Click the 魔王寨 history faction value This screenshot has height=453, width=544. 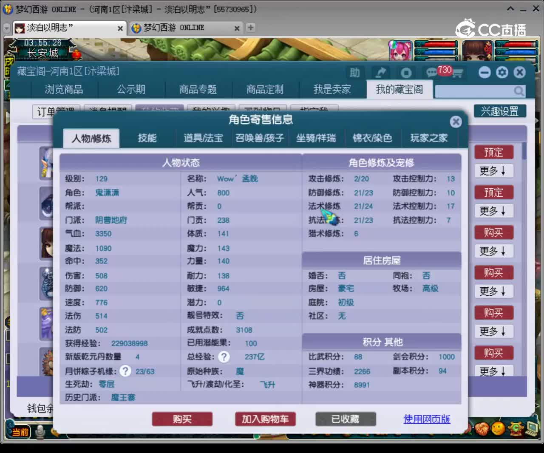(123, 398)
